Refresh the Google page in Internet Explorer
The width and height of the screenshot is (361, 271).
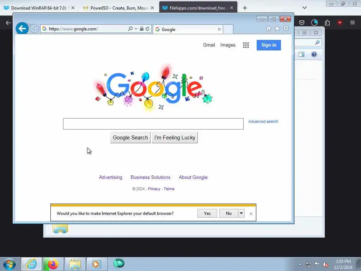click(148, 29)
